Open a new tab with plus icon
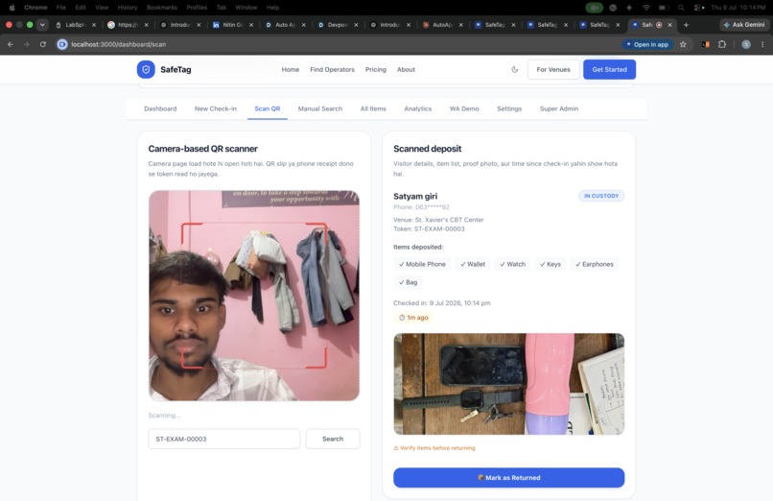 [x=686, y=25]
